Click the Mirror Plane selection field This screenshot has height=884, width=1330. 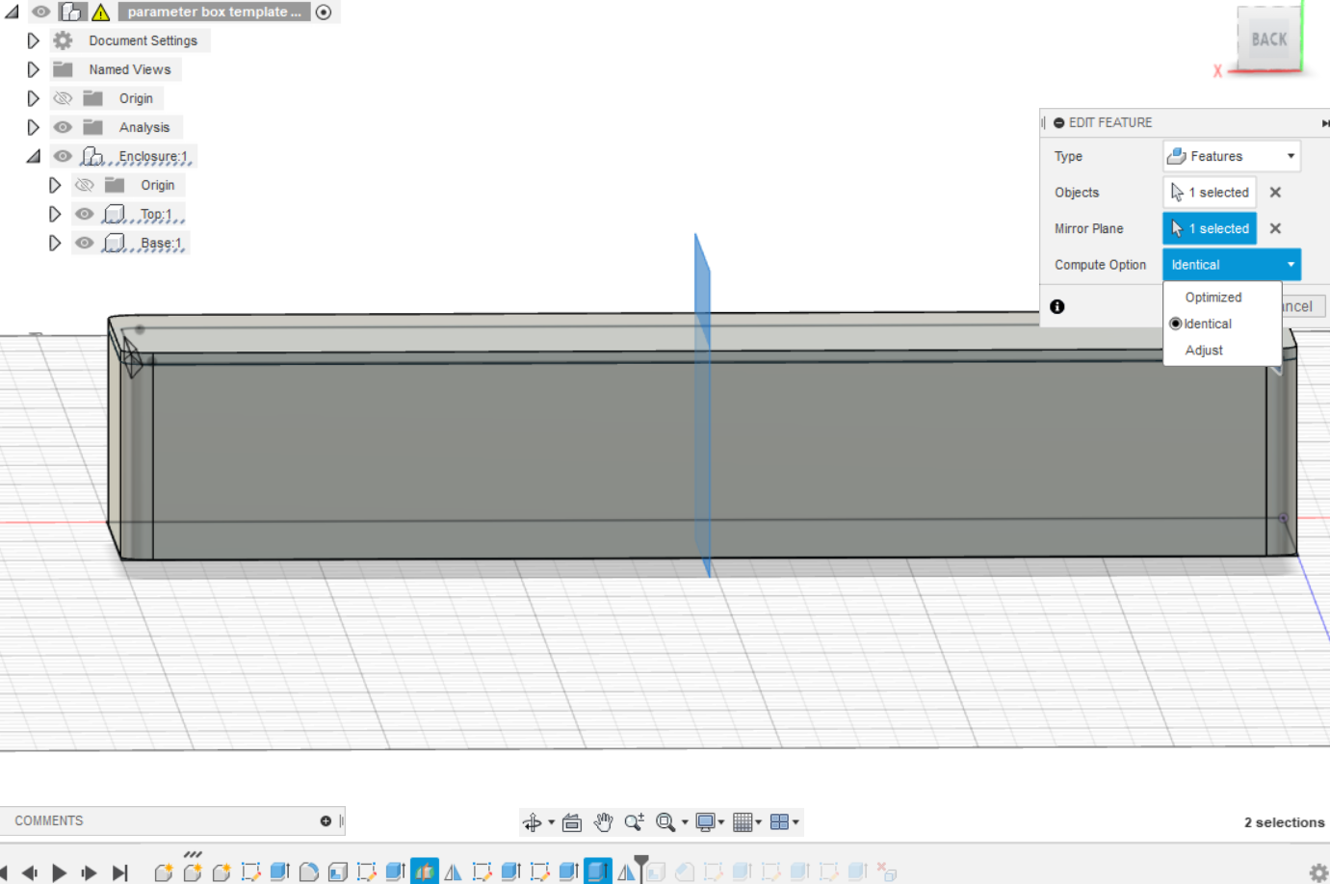coord(1210,228)
